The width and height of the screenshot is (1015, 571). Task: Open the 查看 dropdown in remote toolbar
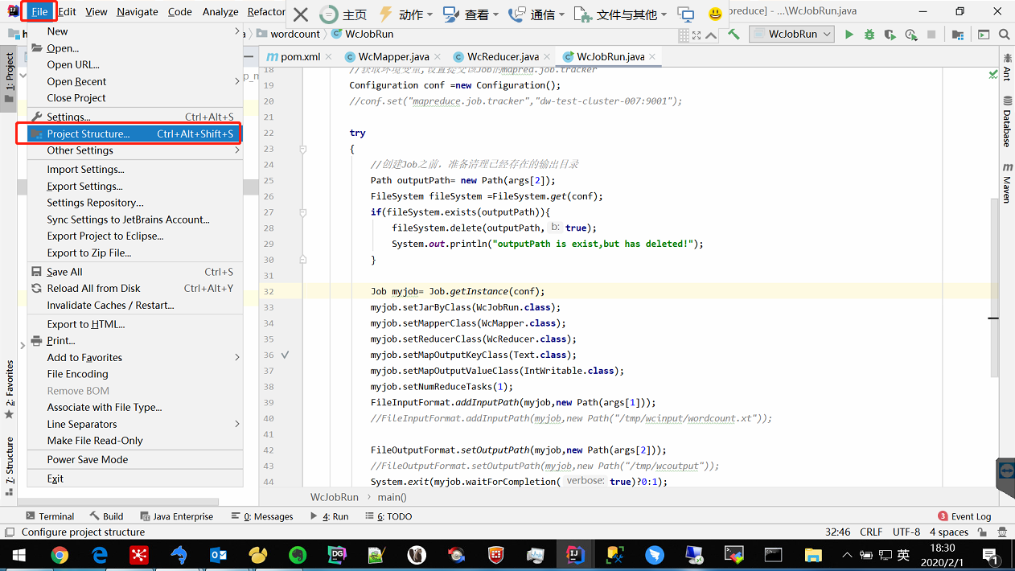tap(471, 14)
